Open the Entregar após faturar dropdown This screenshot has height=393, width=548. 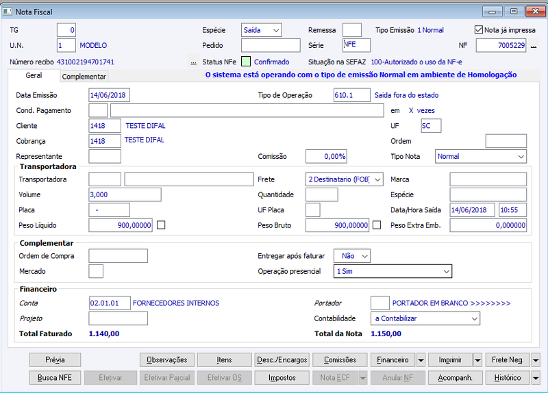point(352,255)
